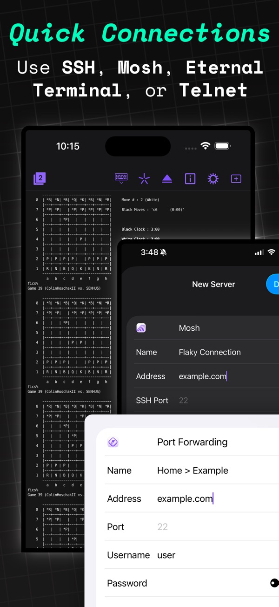Tap the Mosh protocol icon
The width and height of the screenshot is (279, 607).
(x=141, y=328)
